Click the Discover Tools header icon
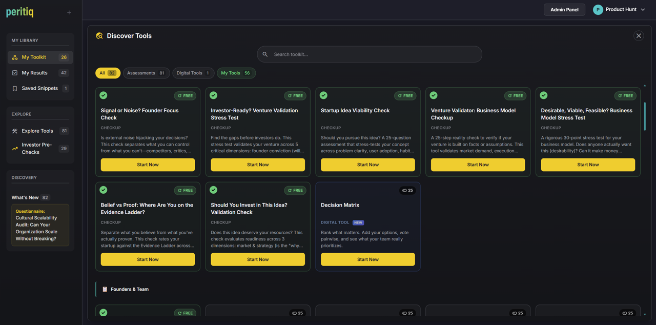Image resolution: width=656 pixels, height=325 pixels. click(99, 36)
